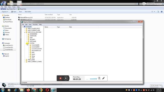Screen dimensions: 164x92
Task: Open Homegroup in Explorer sidebar
Action: click(x=7, y=39)
